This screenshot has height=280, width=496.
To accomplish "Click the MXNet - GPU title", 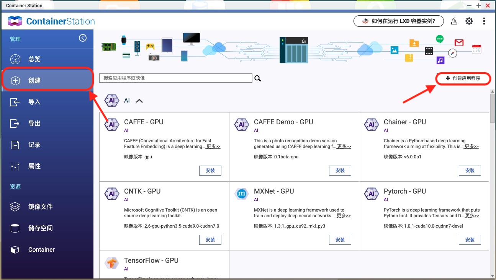I will (274, 191).
